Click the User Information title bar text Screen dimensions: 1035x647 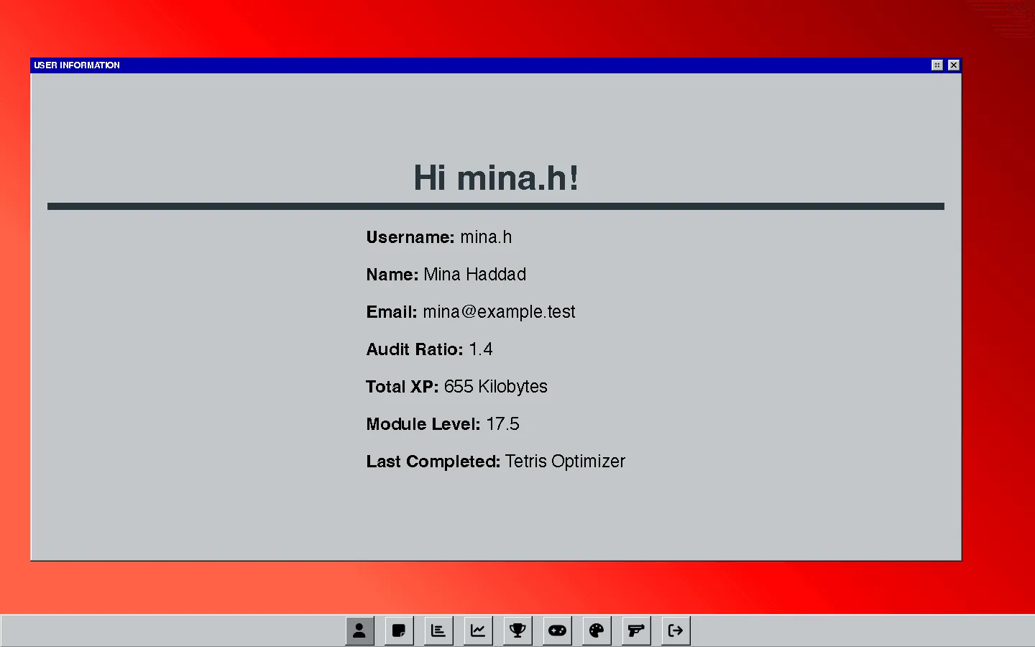(x=77, y=65)
